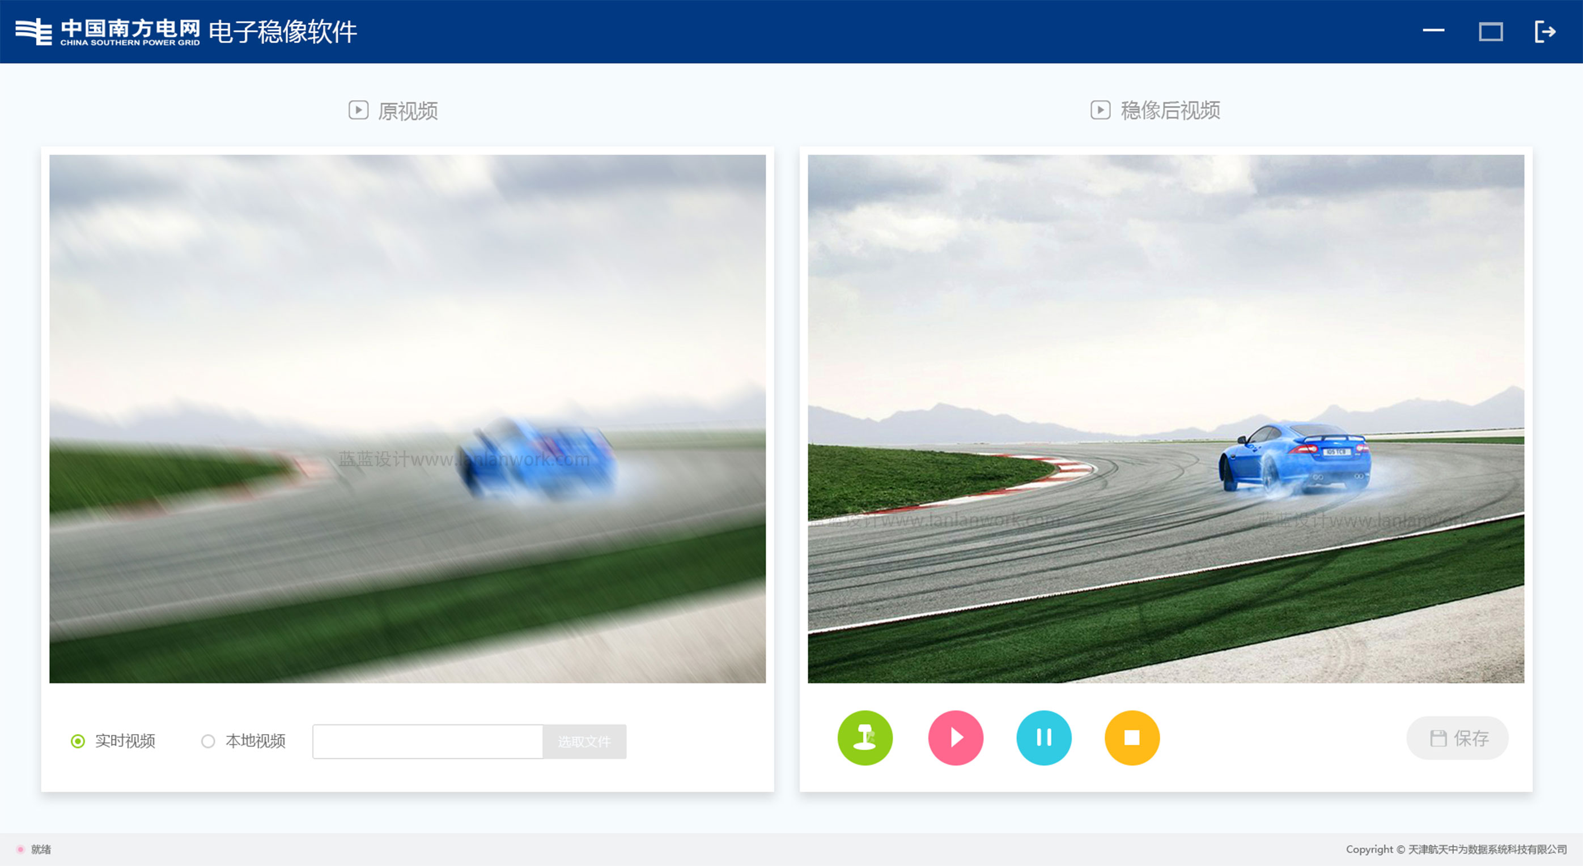
Task: Toggle the 就绪 status indicator bottom left
Action: click(19, 849)
